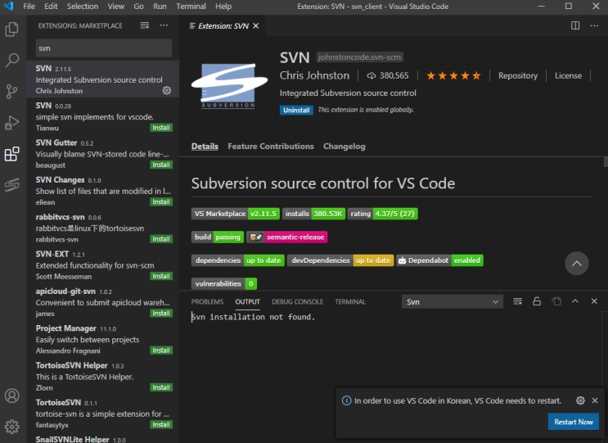The height and width of the screenshot is (443, 608).
Task: Install SVN-EXT extension
Action: tap(161, 276)
